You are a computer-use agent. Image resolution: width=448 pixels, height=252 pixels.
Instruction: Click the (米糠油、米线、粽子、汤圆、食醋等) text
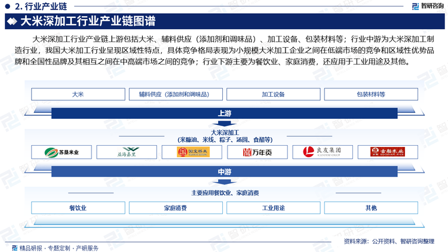click(225, 140)
